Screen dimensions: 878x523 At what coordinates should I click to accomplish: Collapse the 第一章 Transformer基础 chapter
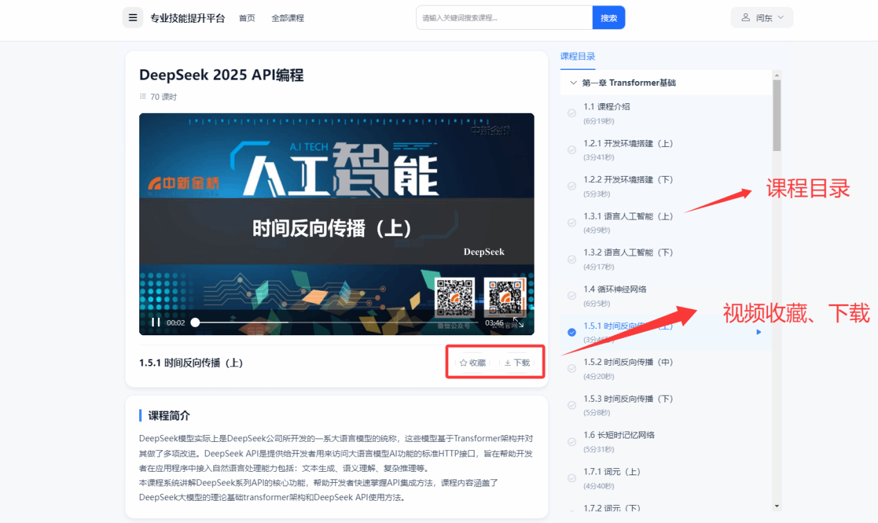573,82
